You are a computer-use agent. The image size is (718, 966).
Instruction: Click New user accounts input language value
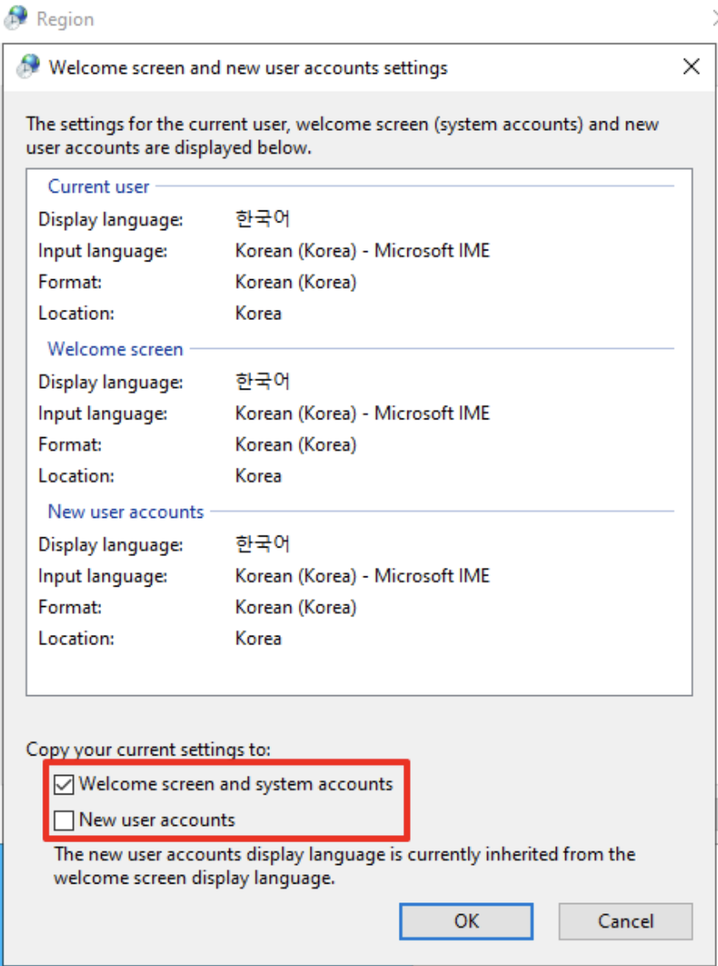pyautogui.click(x=362, y=576)
